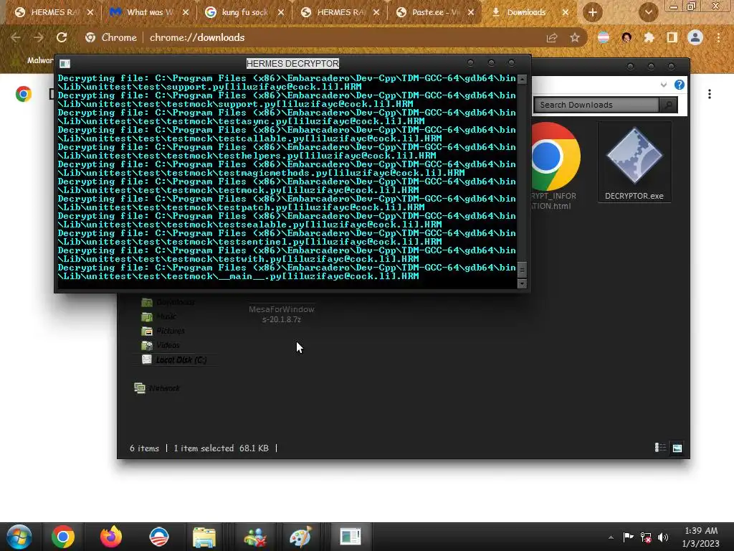Click console scrollbar up arrow
This screenshot has height=551, width=734.
[x=522, y=79]
